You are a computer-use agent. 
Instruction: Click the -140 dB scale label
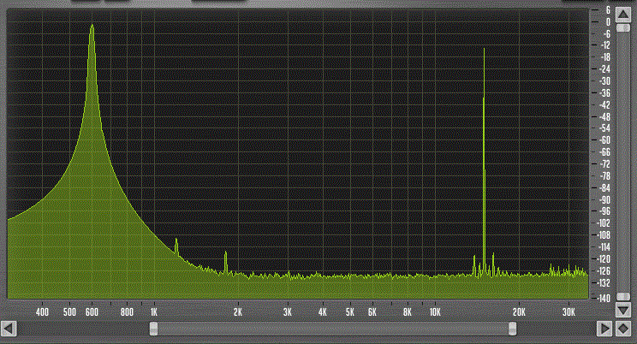[604, 298]
